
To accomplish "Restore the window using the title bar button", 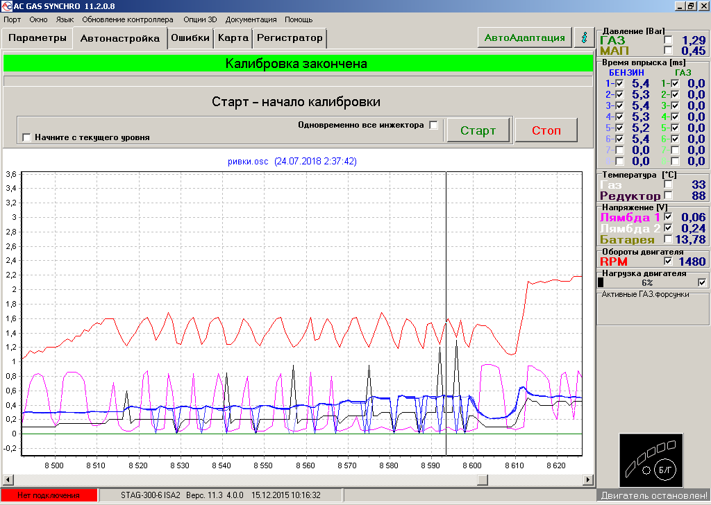I will pyautogui.click(x=690, y=6).
